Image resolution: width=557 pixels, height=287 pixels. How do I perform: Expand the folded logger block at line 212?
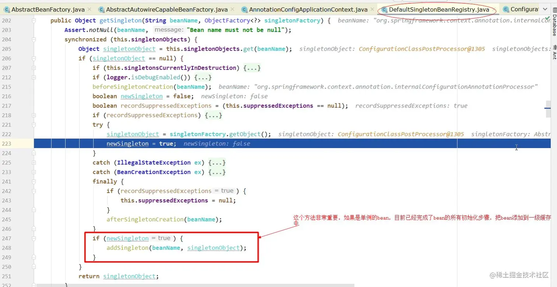(34, 77)
